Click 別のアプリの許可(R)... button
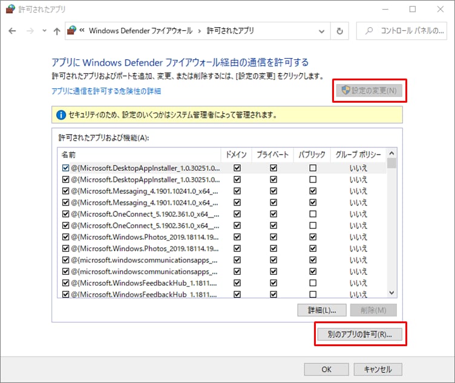Image resolution: width=455 pixels, height=383 pixels. pos(360,334)
